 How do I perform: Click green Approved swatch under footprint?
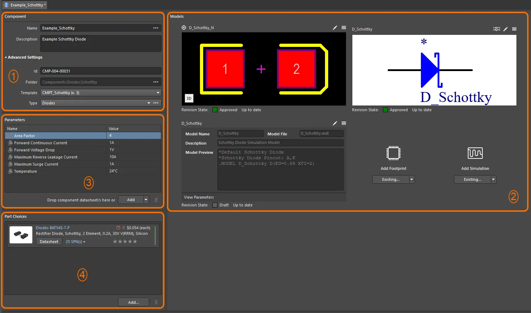215,110
